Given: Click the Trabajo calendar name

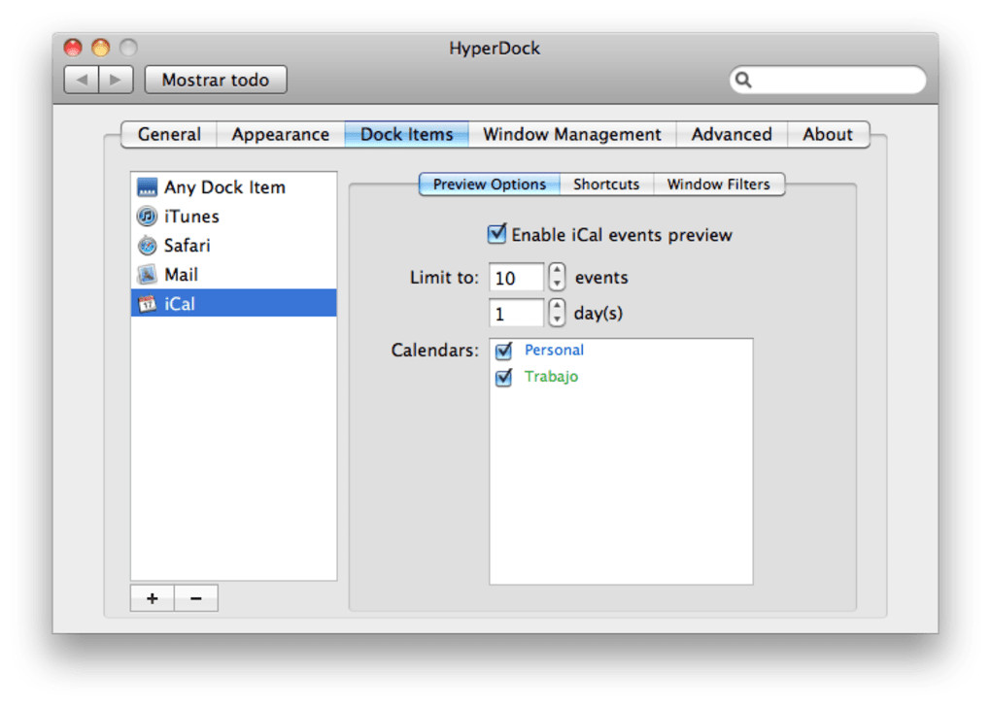Looking at the screenshot, I should 551,377.
